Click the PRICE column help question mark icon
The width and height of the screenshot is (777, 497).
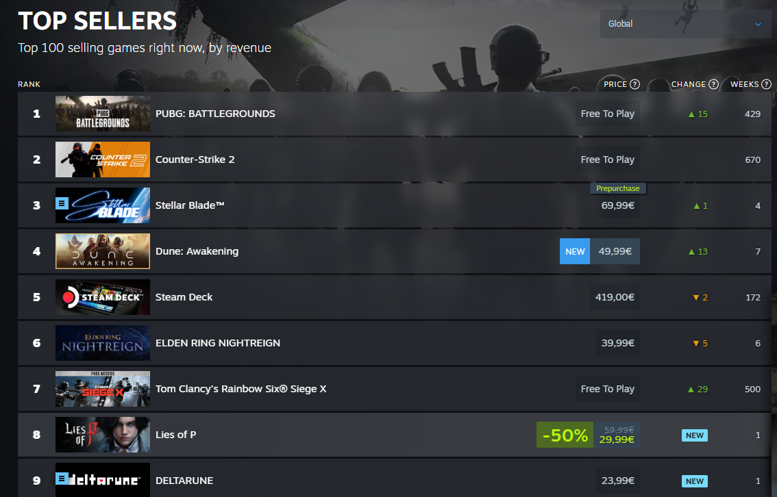click(x=634, y=84)
